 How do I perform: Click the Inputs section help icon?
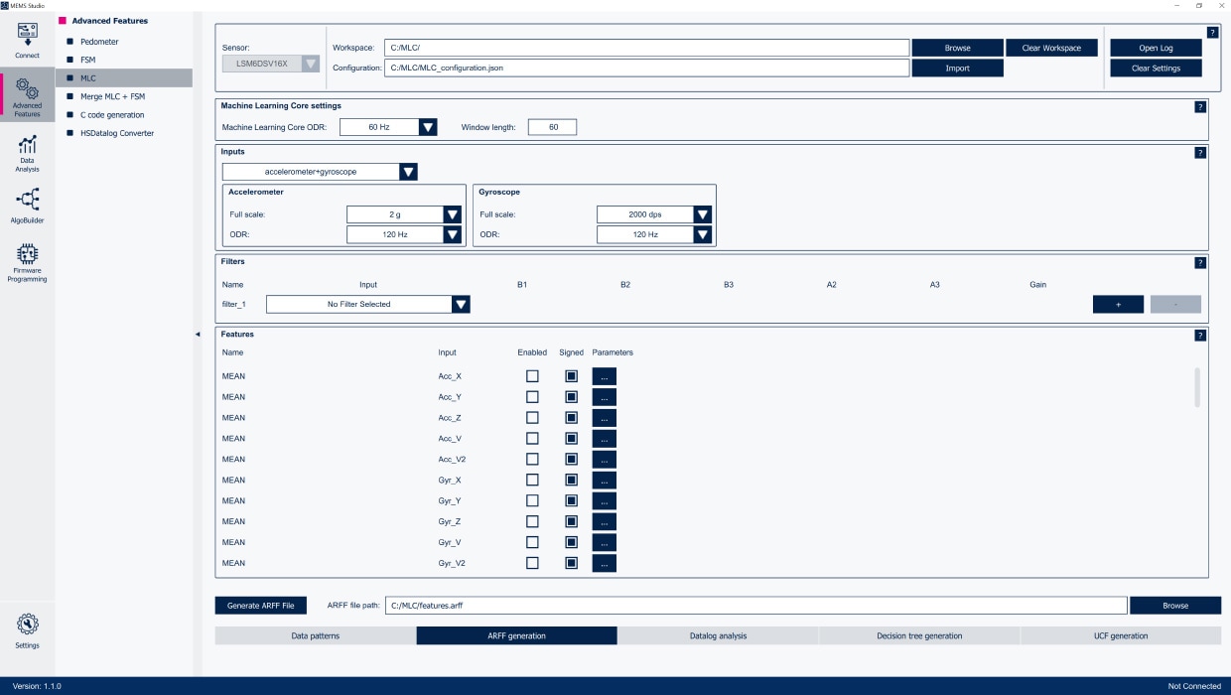tap(1199, 153)
